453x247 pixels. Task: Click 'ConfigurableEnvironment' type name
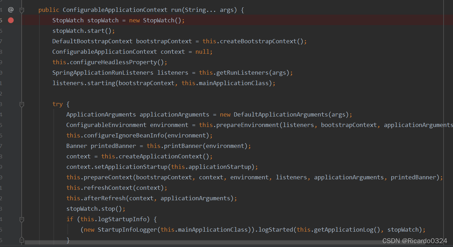(106, 125)
